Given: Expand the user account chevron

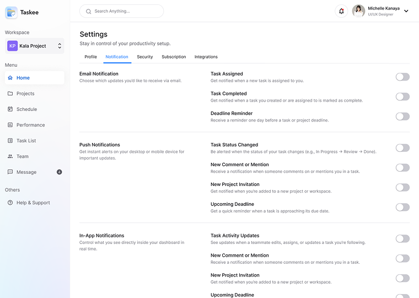Looking at the screenshot, I should pyautogui.click(x=406, y=11).
